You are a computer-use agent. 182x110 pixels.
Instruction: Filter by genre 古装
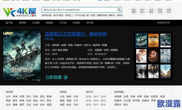(x=36, y=105)
